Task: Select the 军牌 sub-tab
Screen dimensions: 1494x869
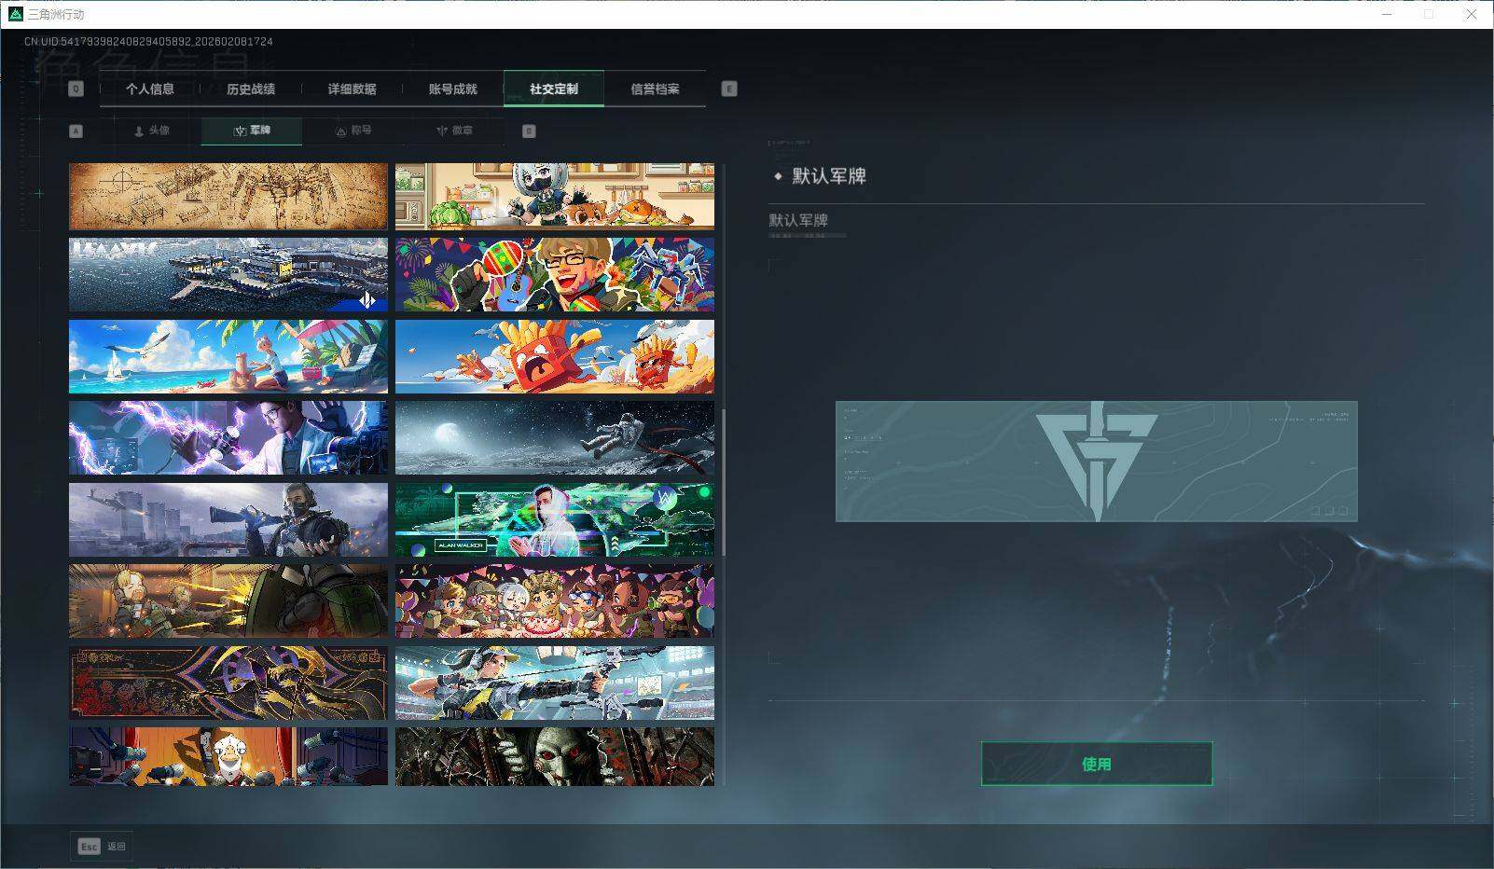Action: click(x=252, y=131)
